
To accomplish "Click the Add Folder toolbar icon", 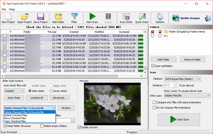I will 58,18.
